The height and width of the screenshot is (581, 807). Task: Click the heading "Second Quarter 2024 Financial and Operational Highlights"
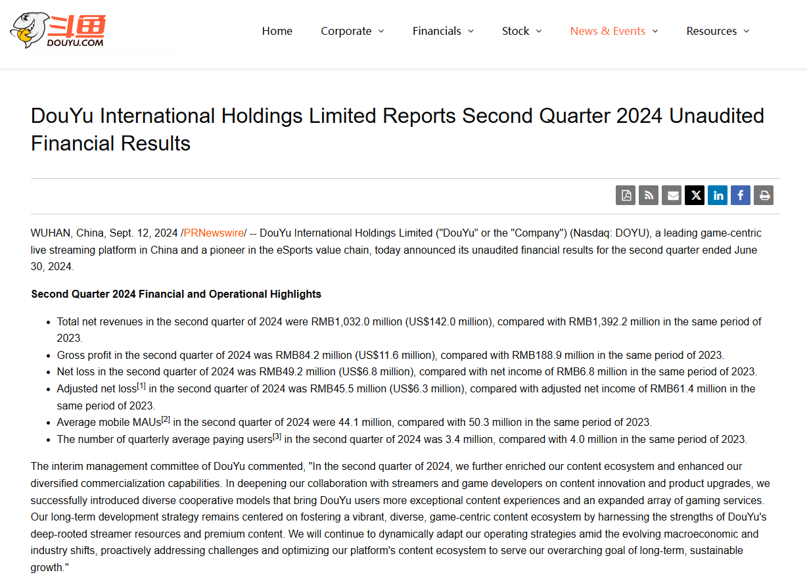coord(176,294)
